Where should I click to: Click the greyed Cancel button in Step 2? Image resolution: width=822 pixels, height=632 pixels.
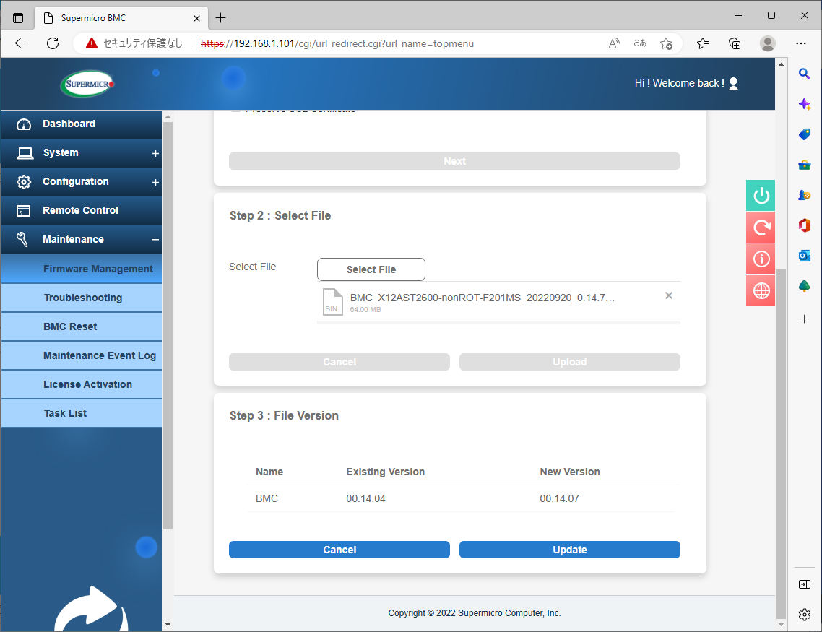click(x=339, y=362)
